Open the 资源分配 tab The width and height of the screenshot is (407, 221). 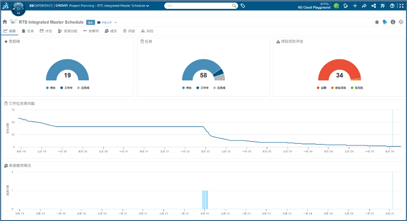pyautogui.click(x=67, y=31)
